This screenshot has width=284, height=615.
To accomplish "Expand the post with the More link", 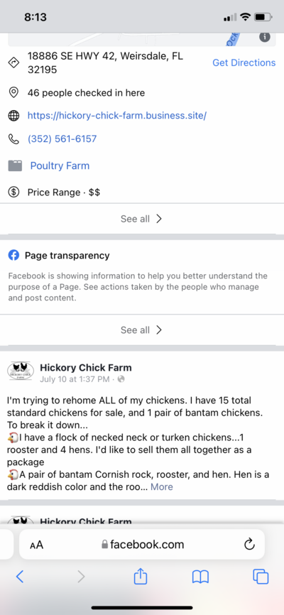I will pyautogui.click(x=162, y=486).
